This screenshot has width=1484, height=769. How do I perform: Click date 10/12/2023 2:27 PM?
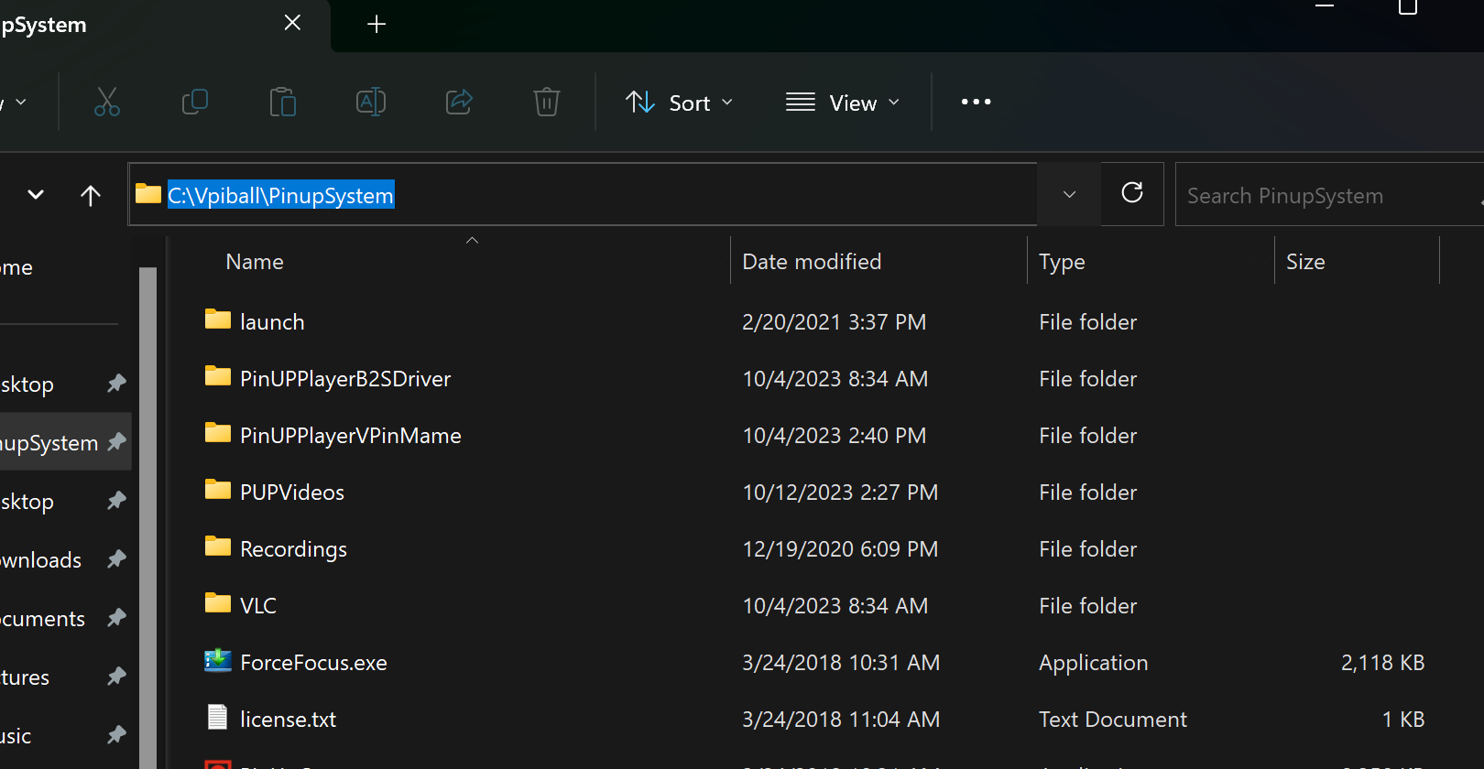click(x=840, y=493)
